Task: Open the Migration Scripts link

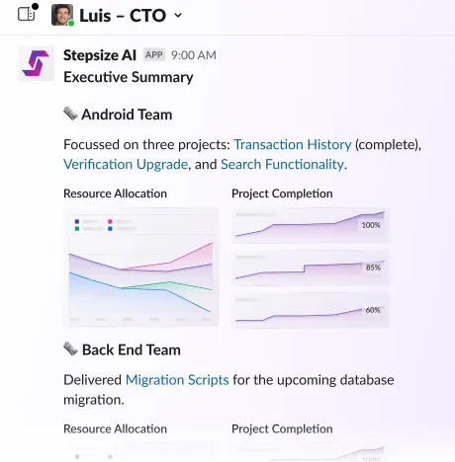Action: [177, 380]
